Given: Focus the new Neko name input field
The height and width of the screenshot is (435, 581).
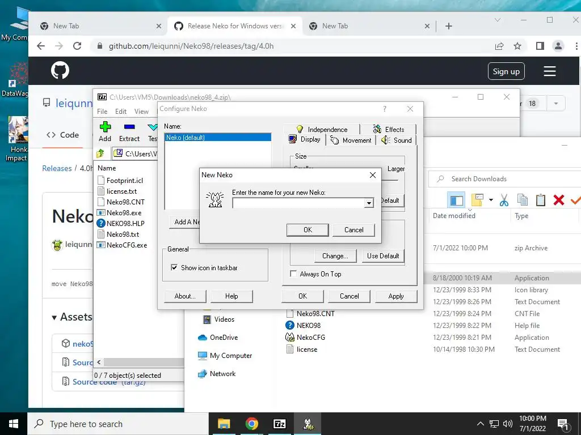Looking at the screenshot, I should point(298,203).
